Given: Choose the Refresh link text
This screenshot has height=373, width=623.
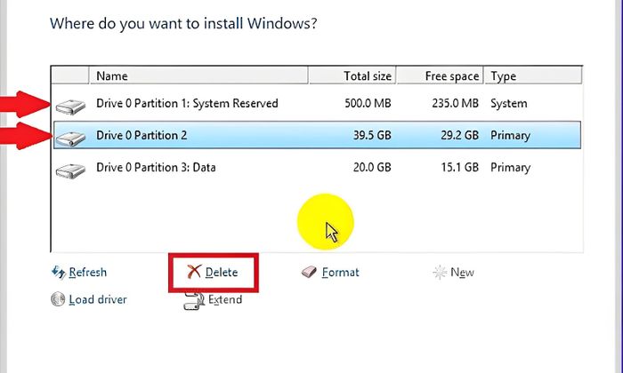Looking at the screenshot, I should point(88,273).
